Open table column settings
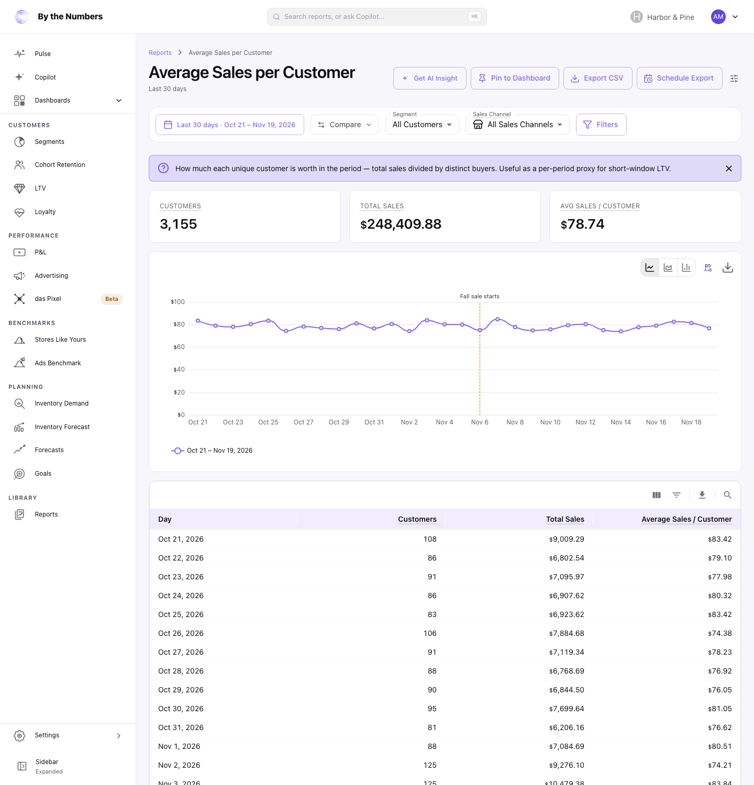The width and height of the screenshot is (754, 785). [x=657, y=495]
